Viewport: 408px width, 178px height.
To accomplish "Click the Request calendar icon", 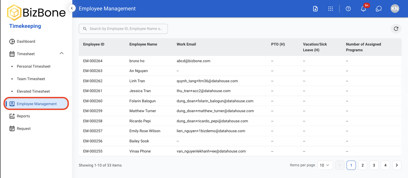I will coord(12,129).
